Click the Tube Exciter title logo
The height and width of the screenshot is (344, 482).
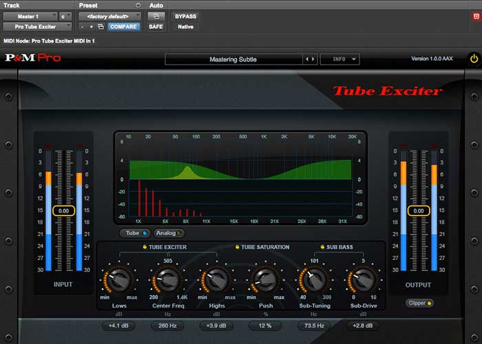(387, 91)
